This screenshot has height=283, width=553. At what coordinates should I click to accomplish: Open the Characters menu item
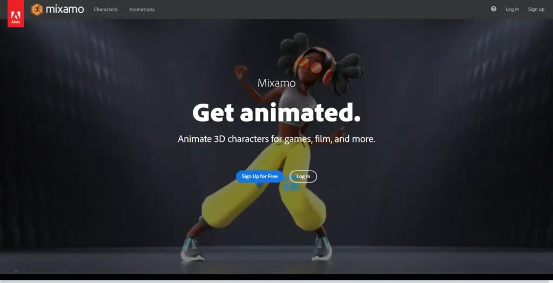pyautogui.click(x=105, y=10)
